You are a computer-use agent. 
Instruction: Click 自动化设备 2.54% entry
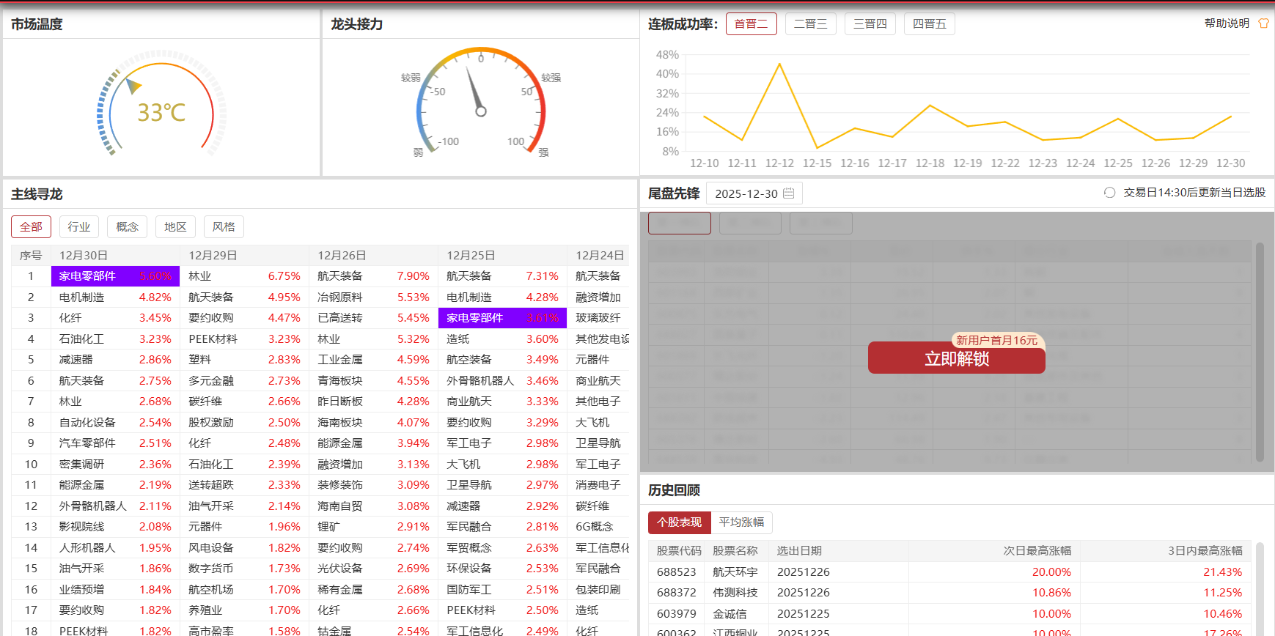tap(115, 423)
